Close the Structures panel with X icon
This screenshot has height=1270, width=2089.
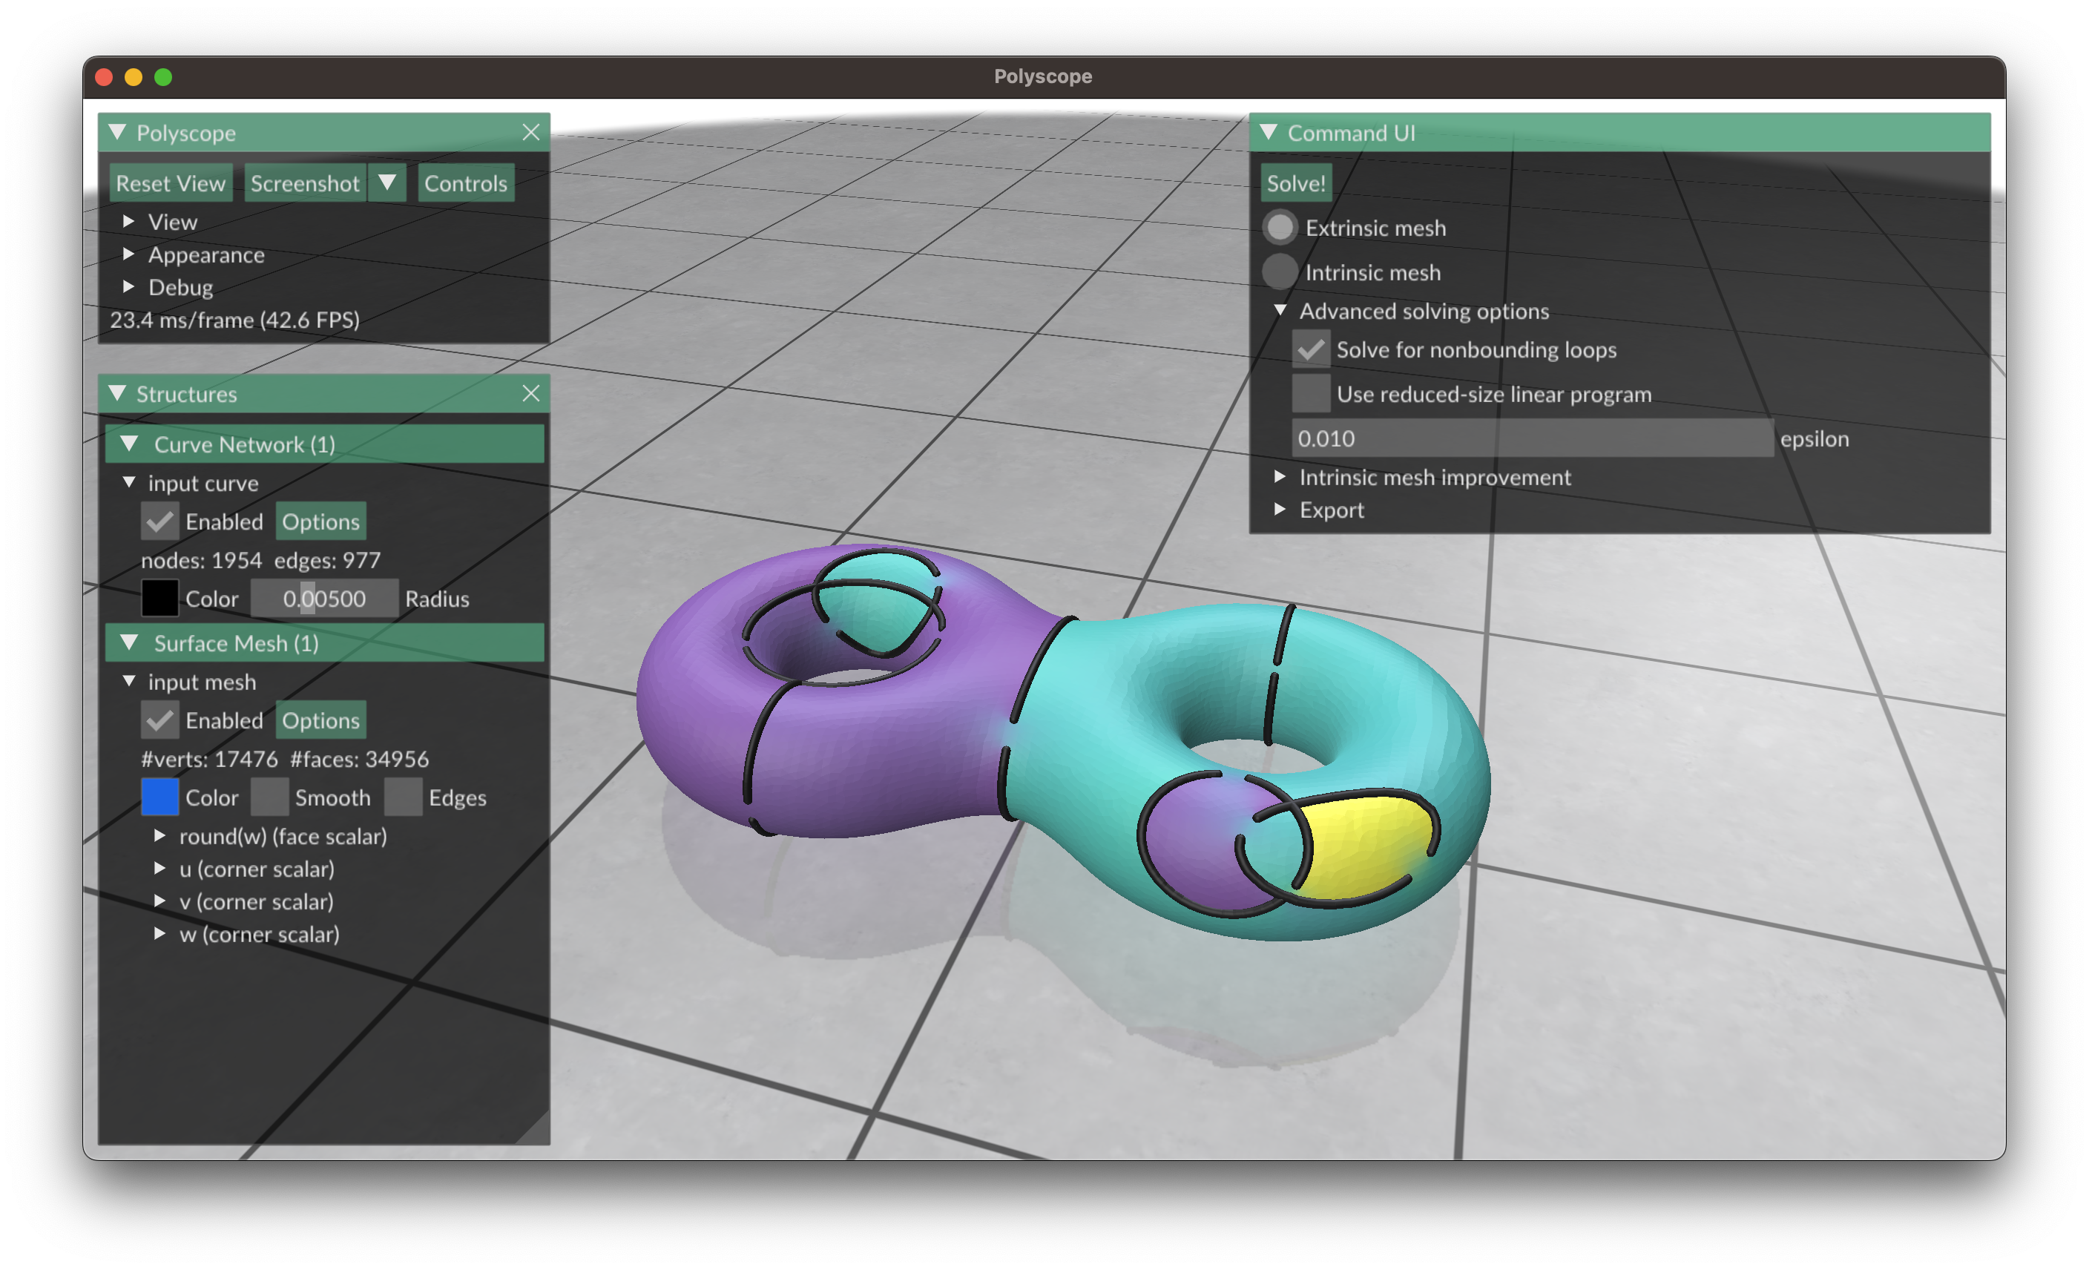tap(530, 393)
